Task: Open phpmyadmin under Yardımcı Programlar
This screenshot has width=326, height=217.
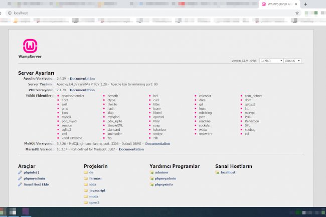Action: pos(166,178)
